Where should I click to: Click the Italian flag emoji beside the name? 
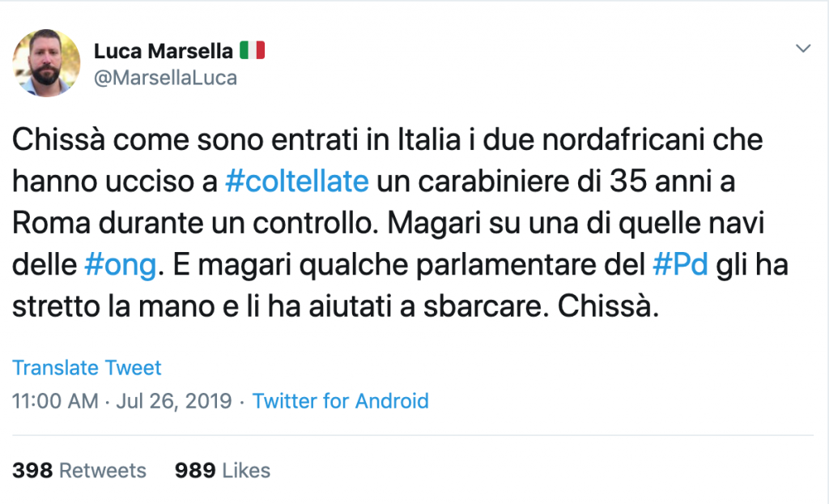253,51
